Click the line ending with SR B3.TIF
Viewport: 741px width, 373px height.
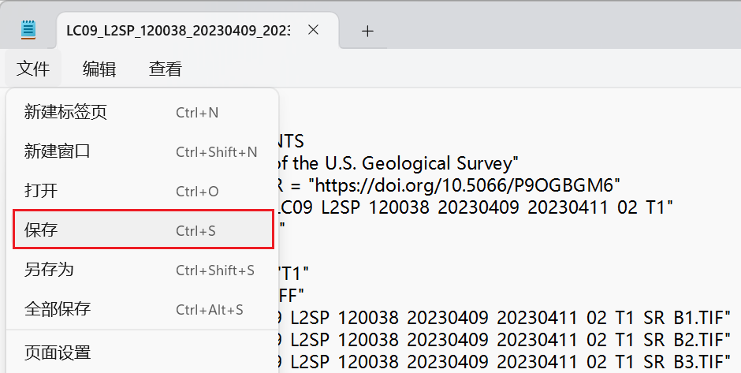[505, 362]
